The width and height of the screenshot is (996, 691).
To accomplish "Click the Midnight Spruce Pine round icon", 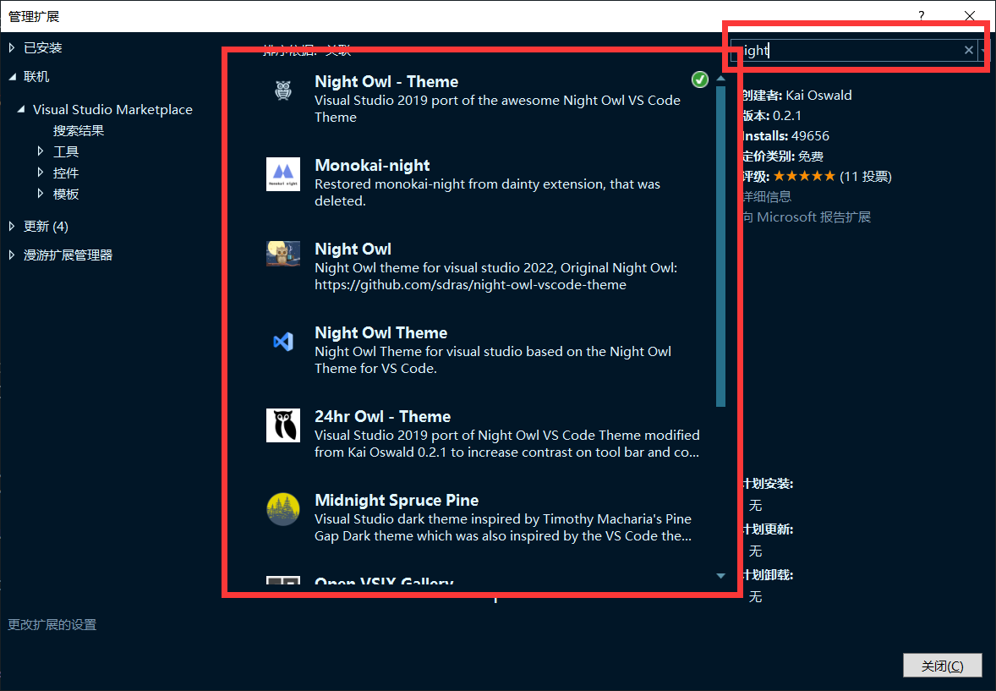I will (283, 508).
